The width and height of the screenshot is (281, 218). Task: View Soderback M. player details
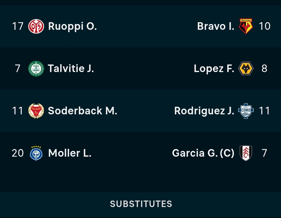[83, 111]
